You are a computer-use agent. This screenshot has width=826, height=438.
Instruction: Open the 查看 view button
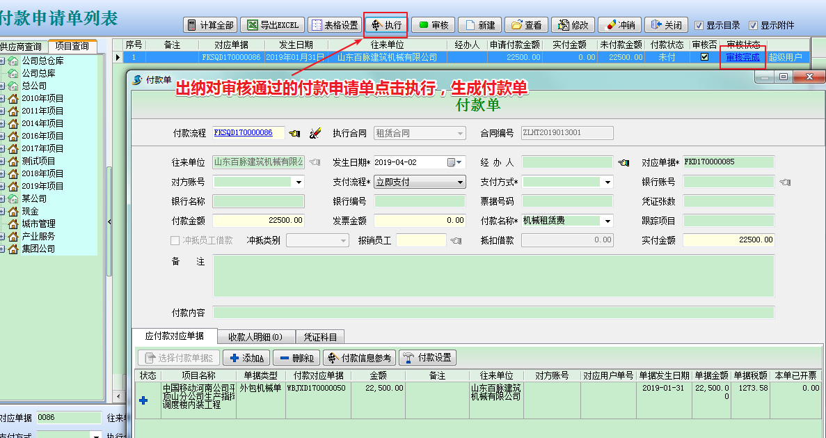click(526, 25)
